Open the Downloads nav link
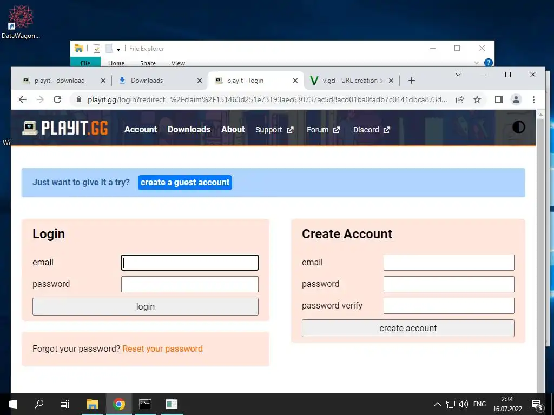The image size is (554, 415). (x=189, y=130)
